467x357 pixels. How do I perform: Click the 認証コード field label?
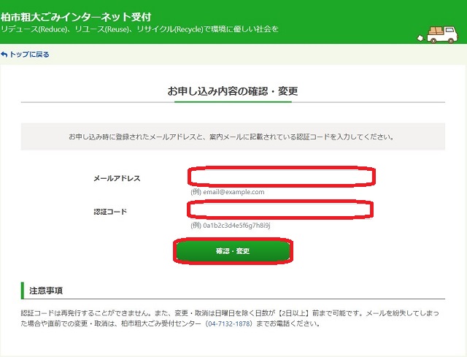[x=110, y=212]
